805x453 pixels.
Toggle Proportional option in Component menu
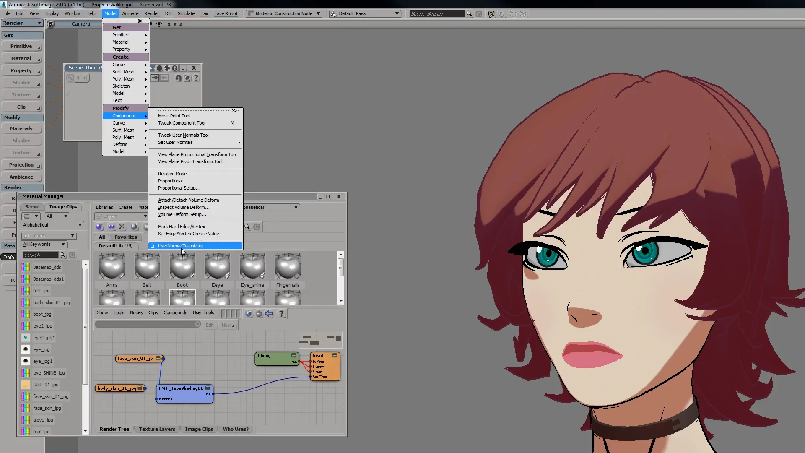[x=170, y=181]
